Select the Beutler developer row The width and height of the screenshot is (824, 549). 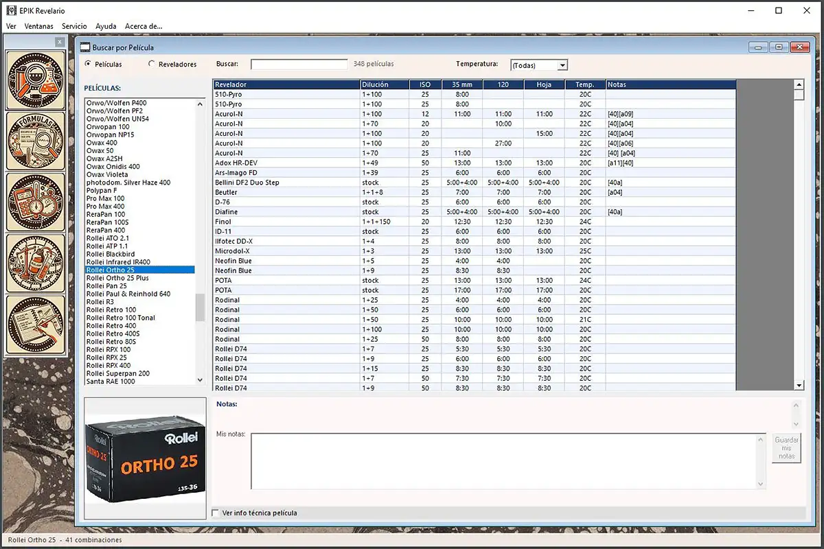pyautogui.click(x=474, y=192)
